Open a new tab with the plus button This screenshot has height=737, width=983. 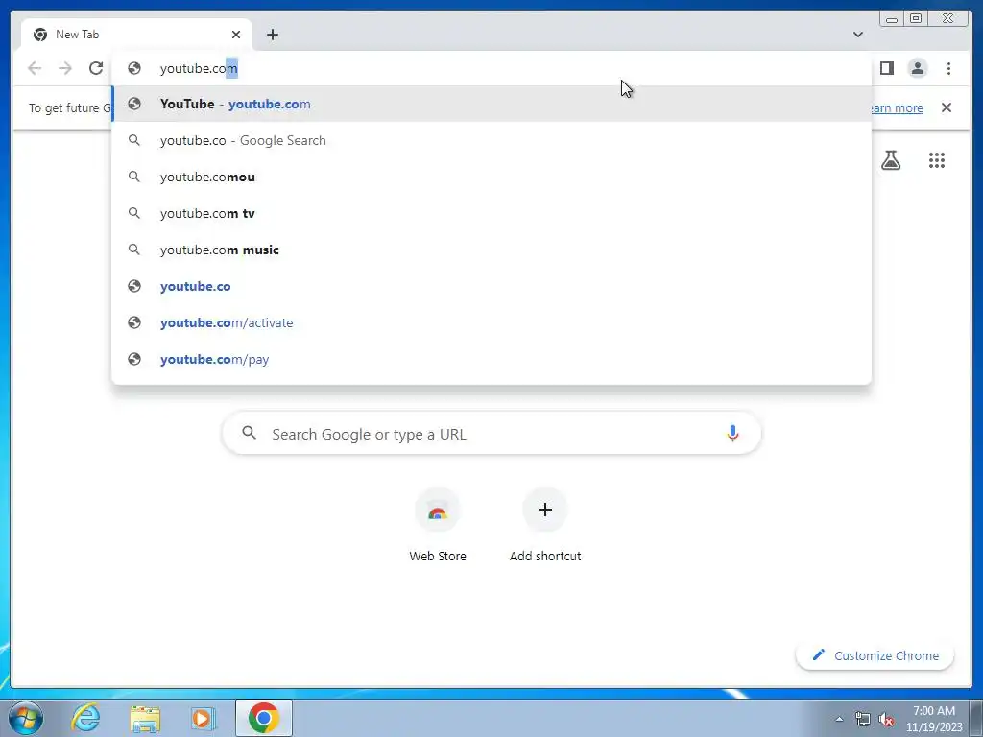pyautogui.click(x=272, y=35)
